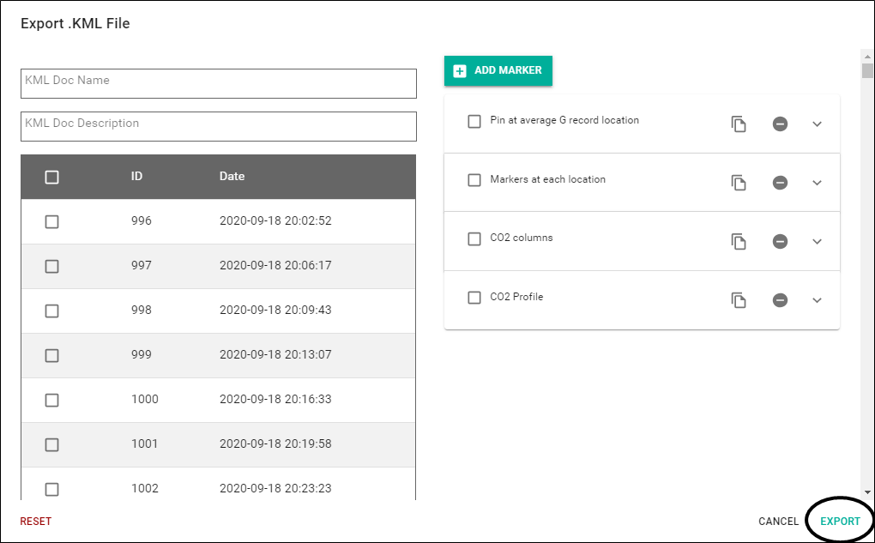Click the ADD MARKER button

[498, 70]
